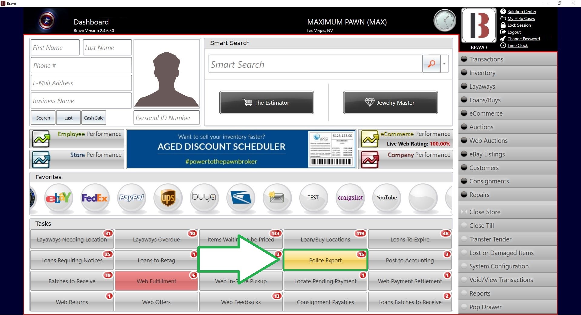581x315 pixels.
Task: Open the craigslist favorite bubble
Action: pyautogui.click(x=350, y=198)
